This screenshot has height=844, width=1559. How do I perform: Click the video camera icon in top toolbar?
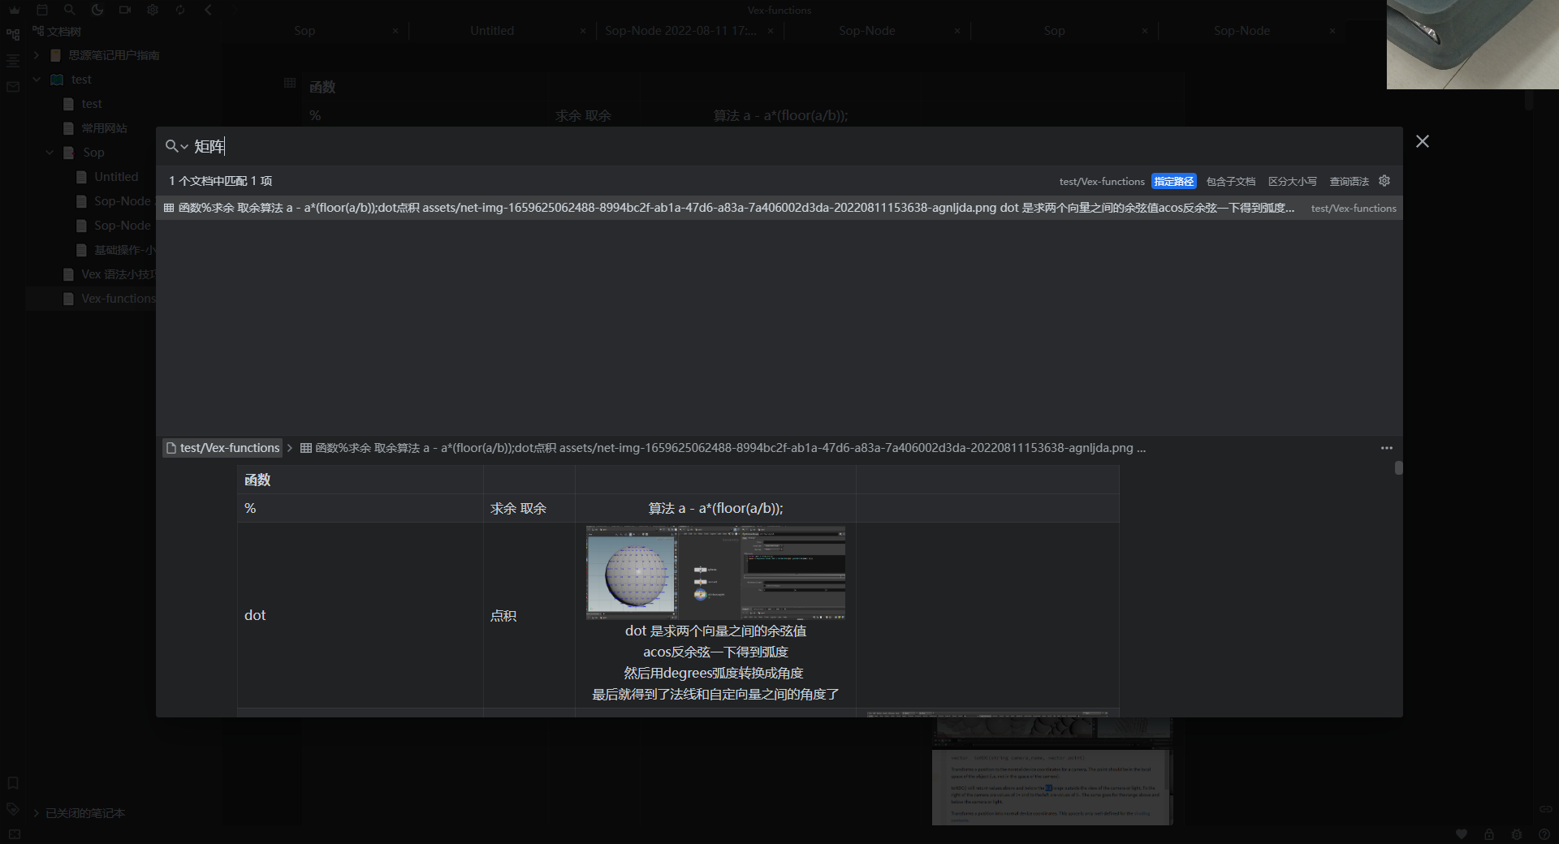click(x=125, y=10)
